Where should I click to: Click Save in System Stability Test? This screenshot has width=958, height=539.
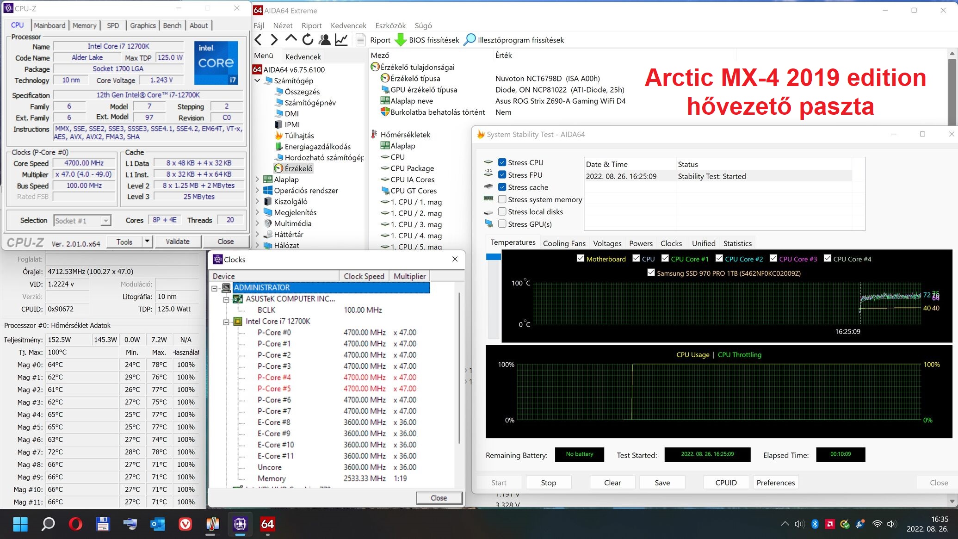coord(662,483)
